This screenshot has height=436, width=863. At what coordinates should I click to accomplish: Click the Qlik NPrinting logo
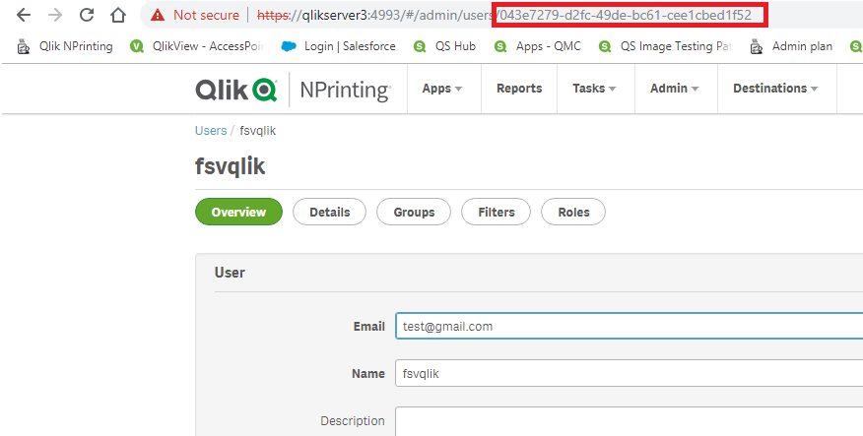(x=293, y=89)
